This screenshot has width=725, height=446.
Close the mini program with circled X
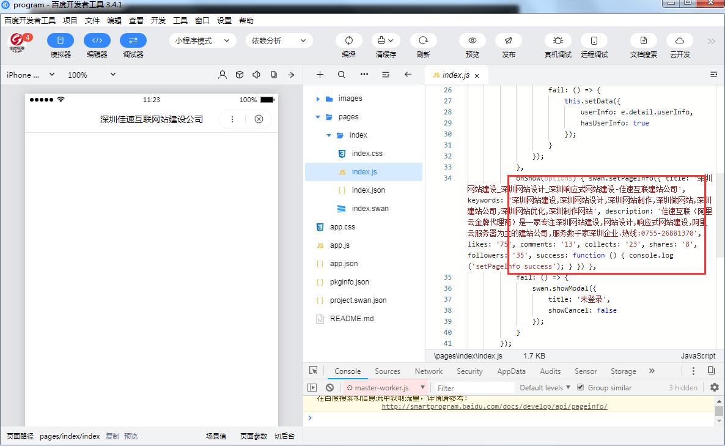click(259, 119)
